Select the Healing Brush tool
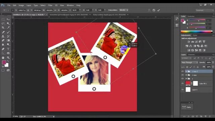Screen dimensions: 215x121 click(x=3, y=32)
